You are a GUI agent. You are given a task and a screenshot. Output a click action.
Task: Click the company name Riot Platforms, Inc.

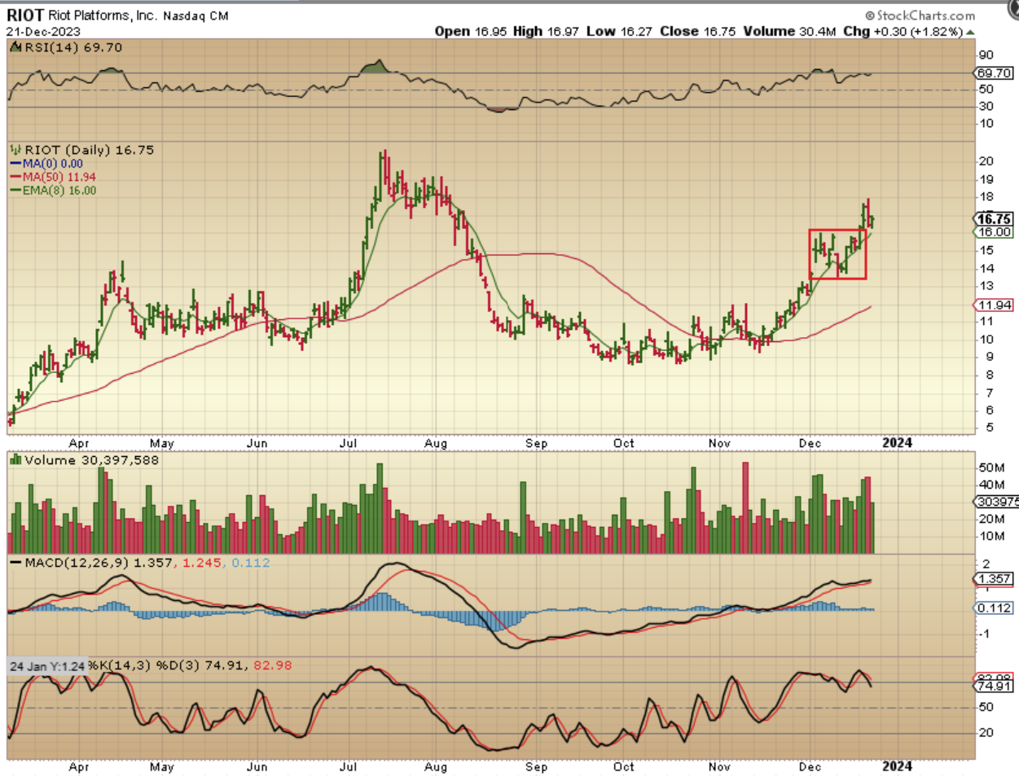point(103,15)
